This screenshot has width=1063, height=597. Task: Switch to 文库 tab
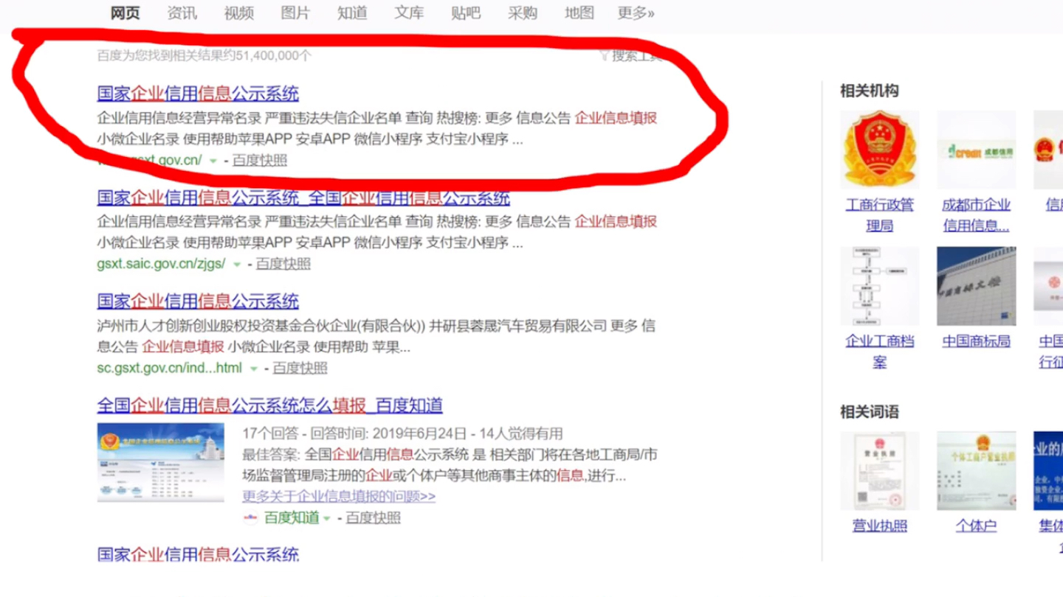pyautogui.click(x=409, y=13)
